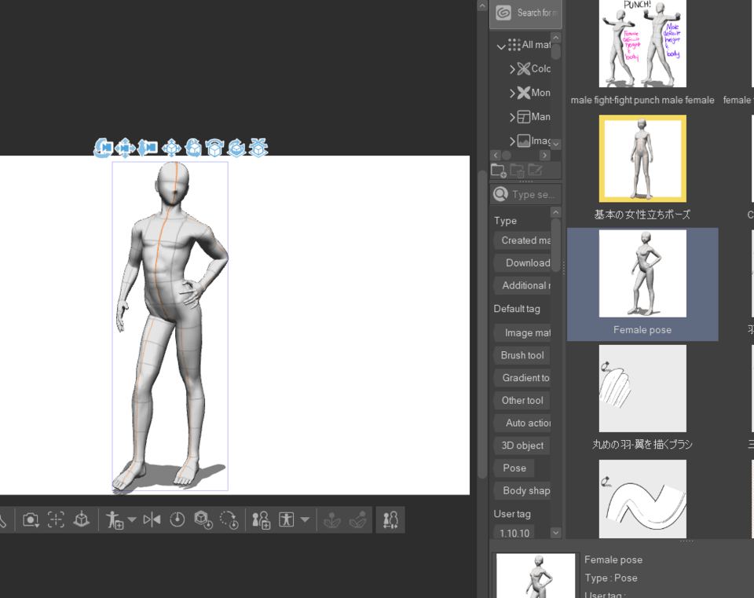754x598 pixels.
Task: Click the delete material folder icon
Action: [x=517, y=170]
